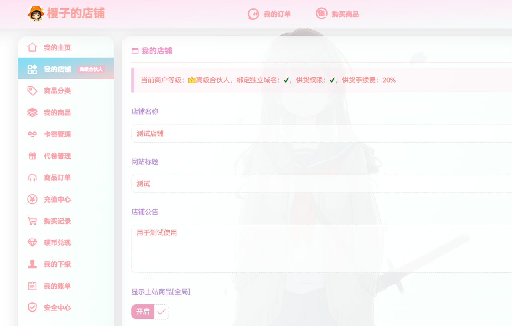Click the shopping cart icon for 购买记录
Image resolution: width=512 pixels, height=326 pixels.
pos(32,221)
